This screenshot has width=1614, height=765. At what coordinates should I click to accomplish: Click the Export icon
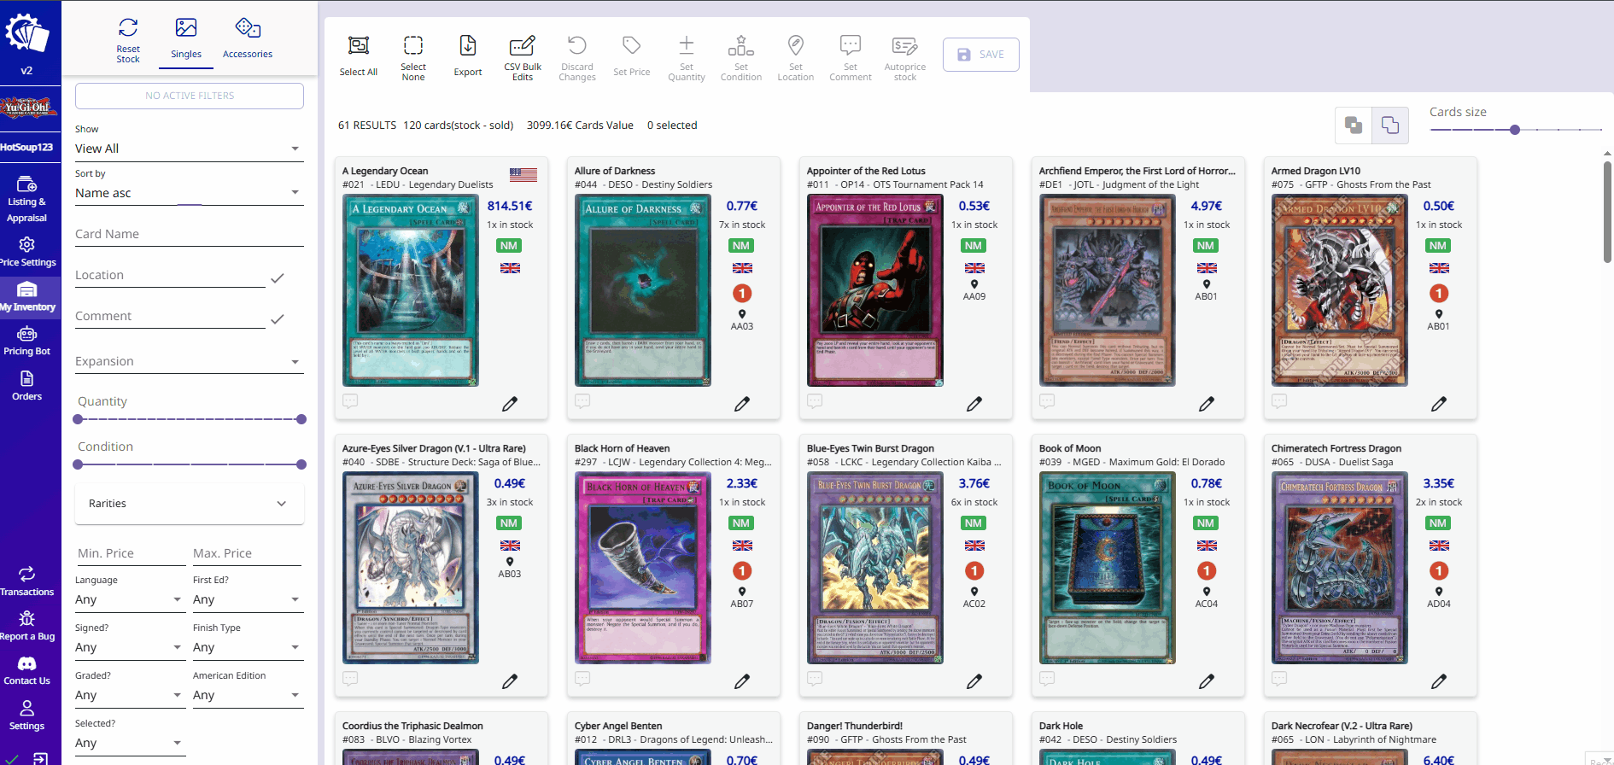click(x=468, y=45)
